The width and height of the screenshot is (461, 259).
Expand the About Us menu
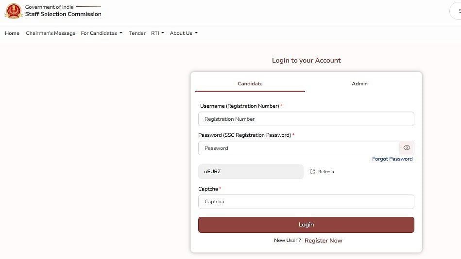[184, 33]
